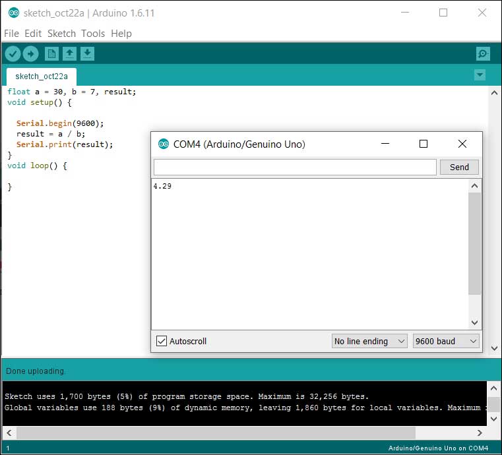Click the Verify sketch checkmark icon

point(13,54)
